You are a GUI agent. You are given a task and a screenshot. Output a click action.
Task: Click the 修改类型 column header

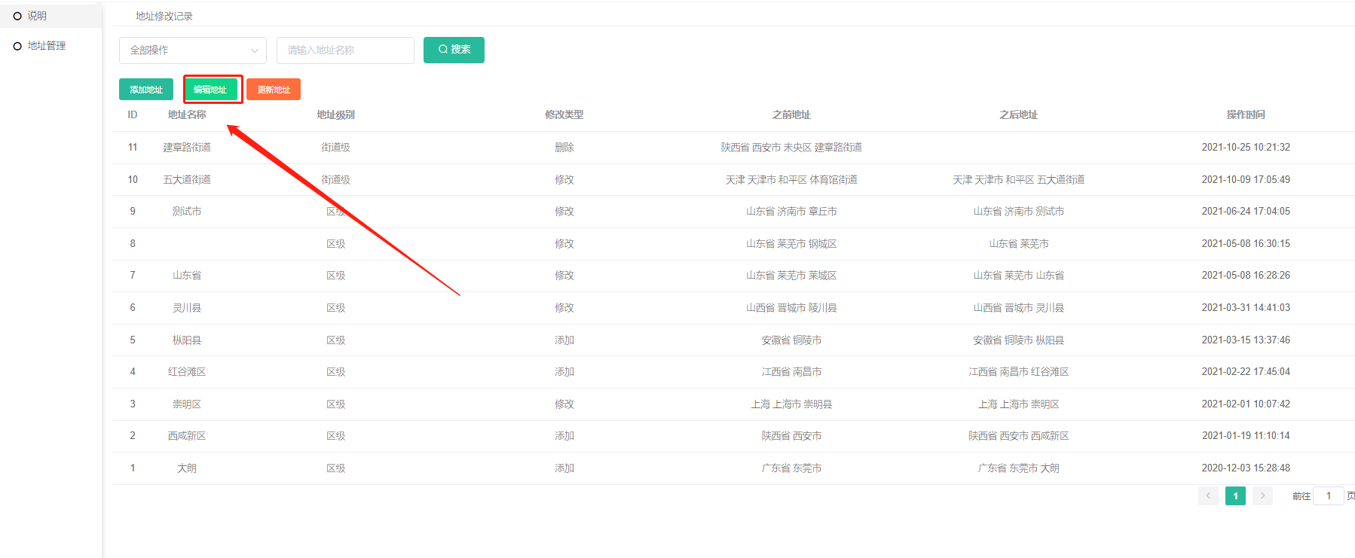point(564,114)
